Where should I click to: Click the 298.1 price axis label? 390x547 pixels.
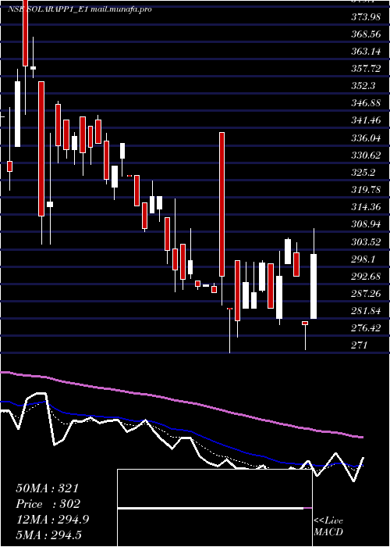[363, 259]
